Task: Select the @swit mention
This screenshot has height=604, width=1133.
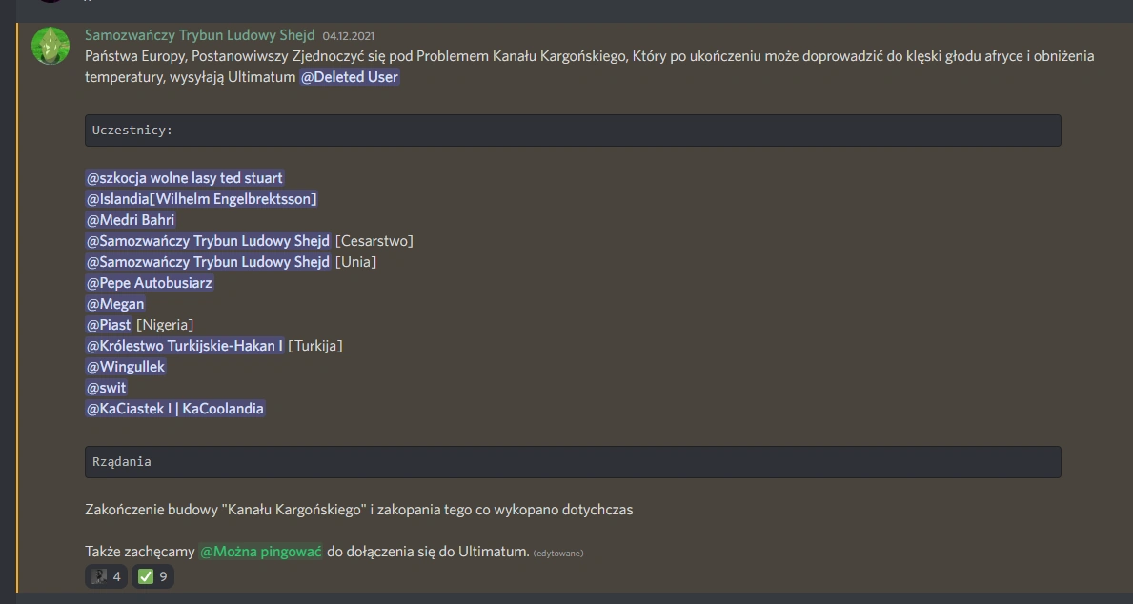Action: 106,387
